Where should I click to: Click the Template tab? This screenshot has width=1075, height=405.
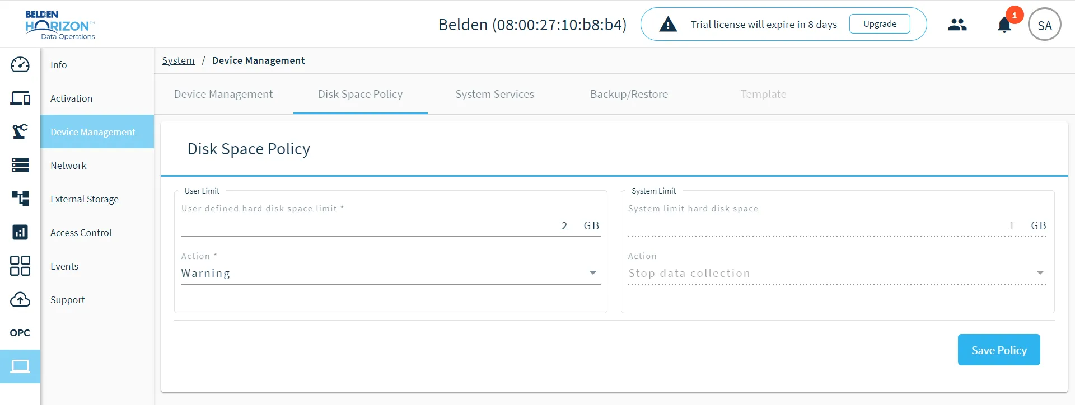click(x=764, y=94)
